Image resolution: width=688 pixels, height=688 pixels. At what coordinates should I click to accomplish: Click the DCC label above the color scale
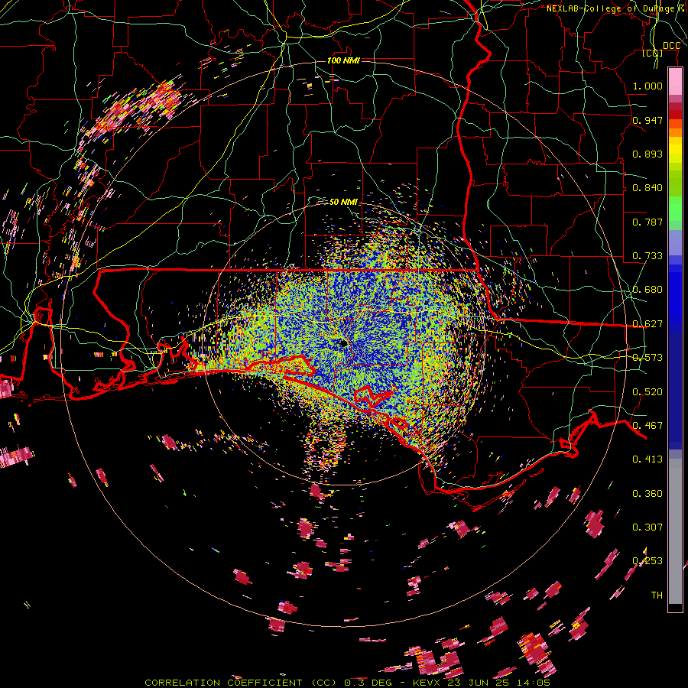point(671,46)
